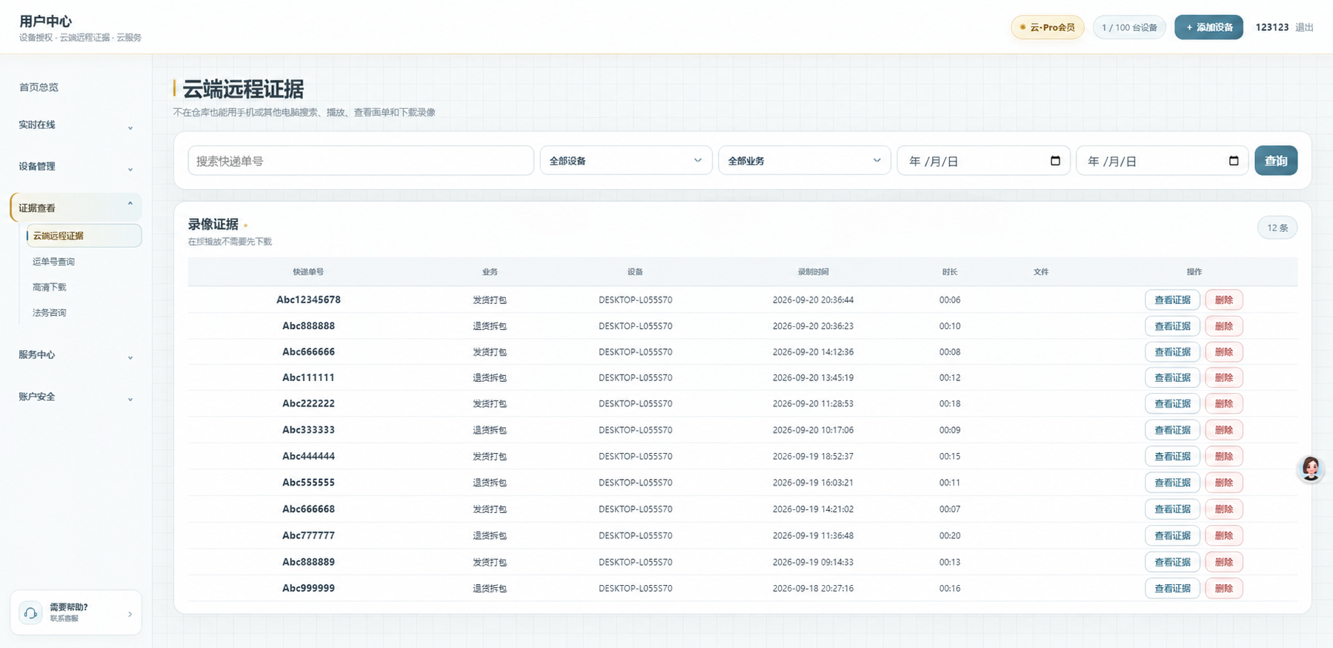Click the 1 / 100 台设备 badge
Viewport: 1333px width, 648px height.
click(x=1129, y=27)
